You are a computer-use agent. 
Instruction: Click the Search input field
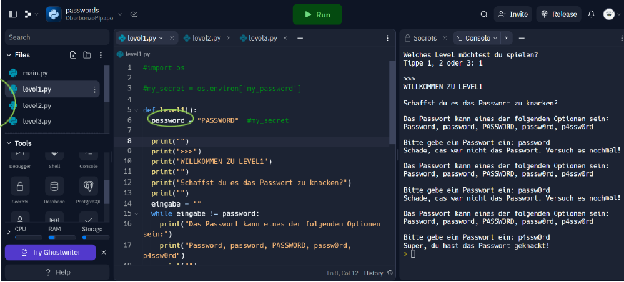(55, 37)
